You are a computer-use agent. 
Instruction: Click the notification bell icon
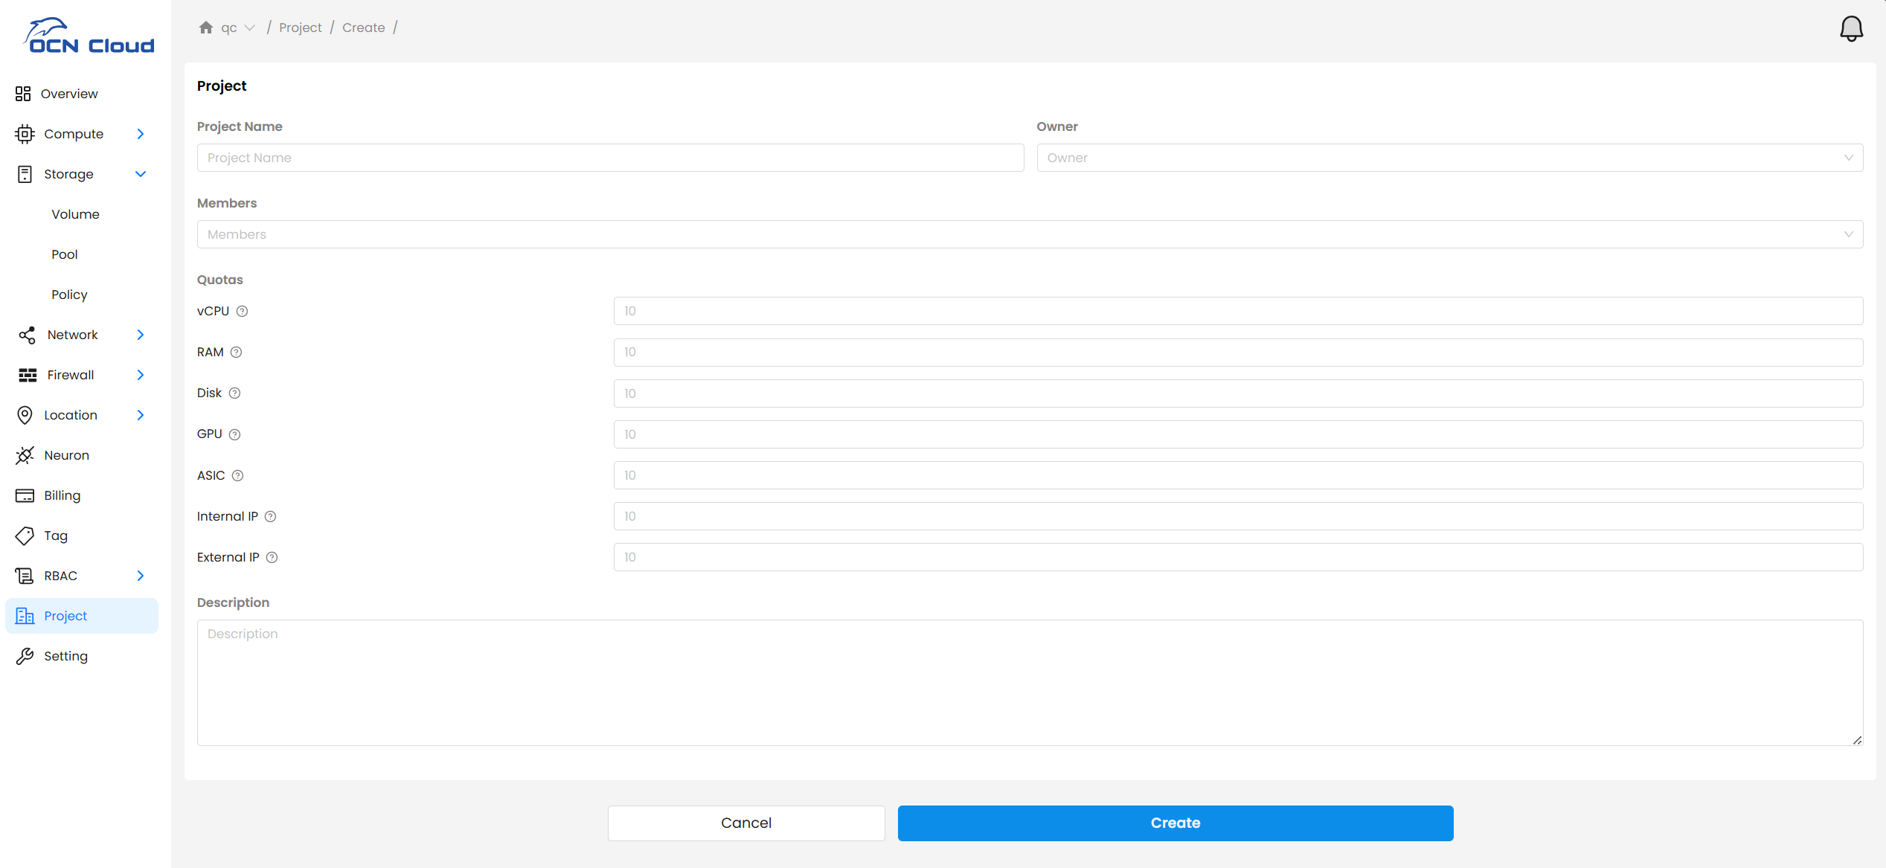(x=1851, y=29)
